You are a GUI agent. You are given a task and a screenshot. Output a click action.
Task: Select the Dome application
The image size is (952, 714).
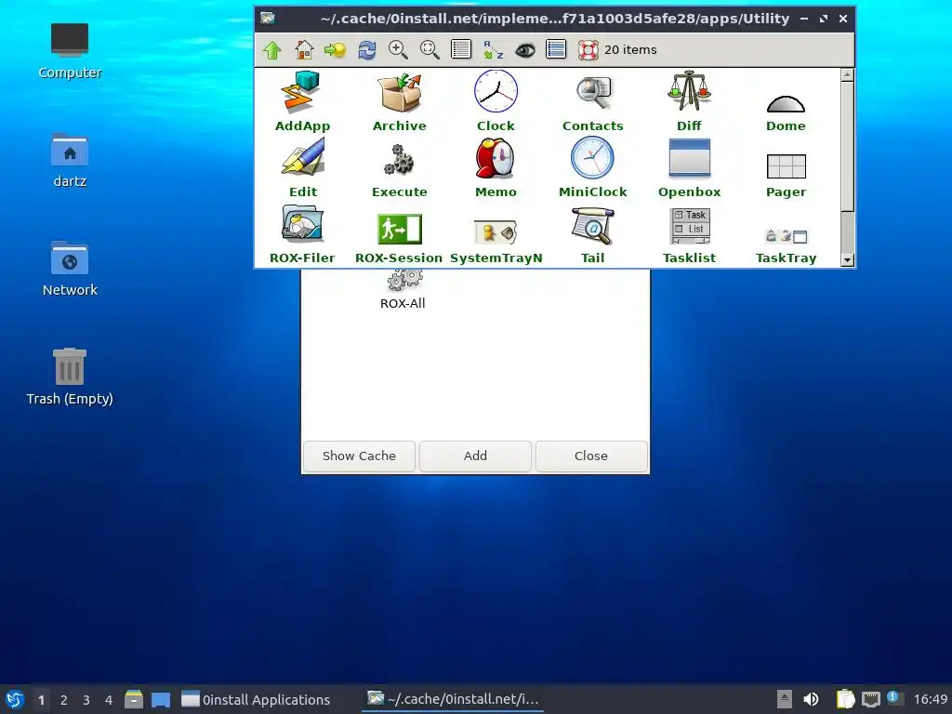pos(786,112)
